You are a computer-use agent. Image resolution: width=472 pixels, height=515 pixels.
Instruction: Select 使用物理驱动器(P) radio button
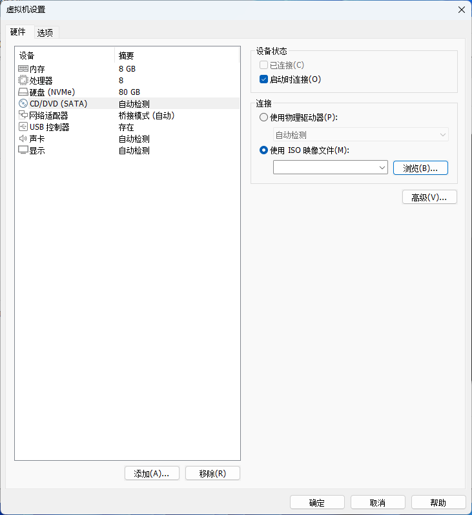click(263, 117)
